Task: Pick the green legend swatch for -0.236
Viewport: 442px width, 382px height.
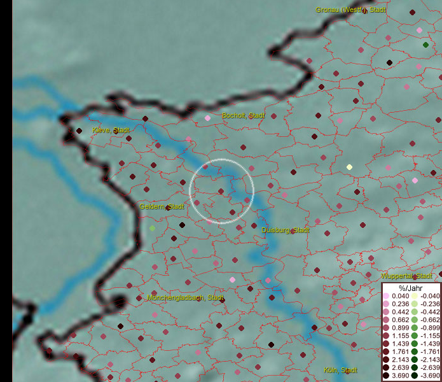Action: click(x=415, y=304)
